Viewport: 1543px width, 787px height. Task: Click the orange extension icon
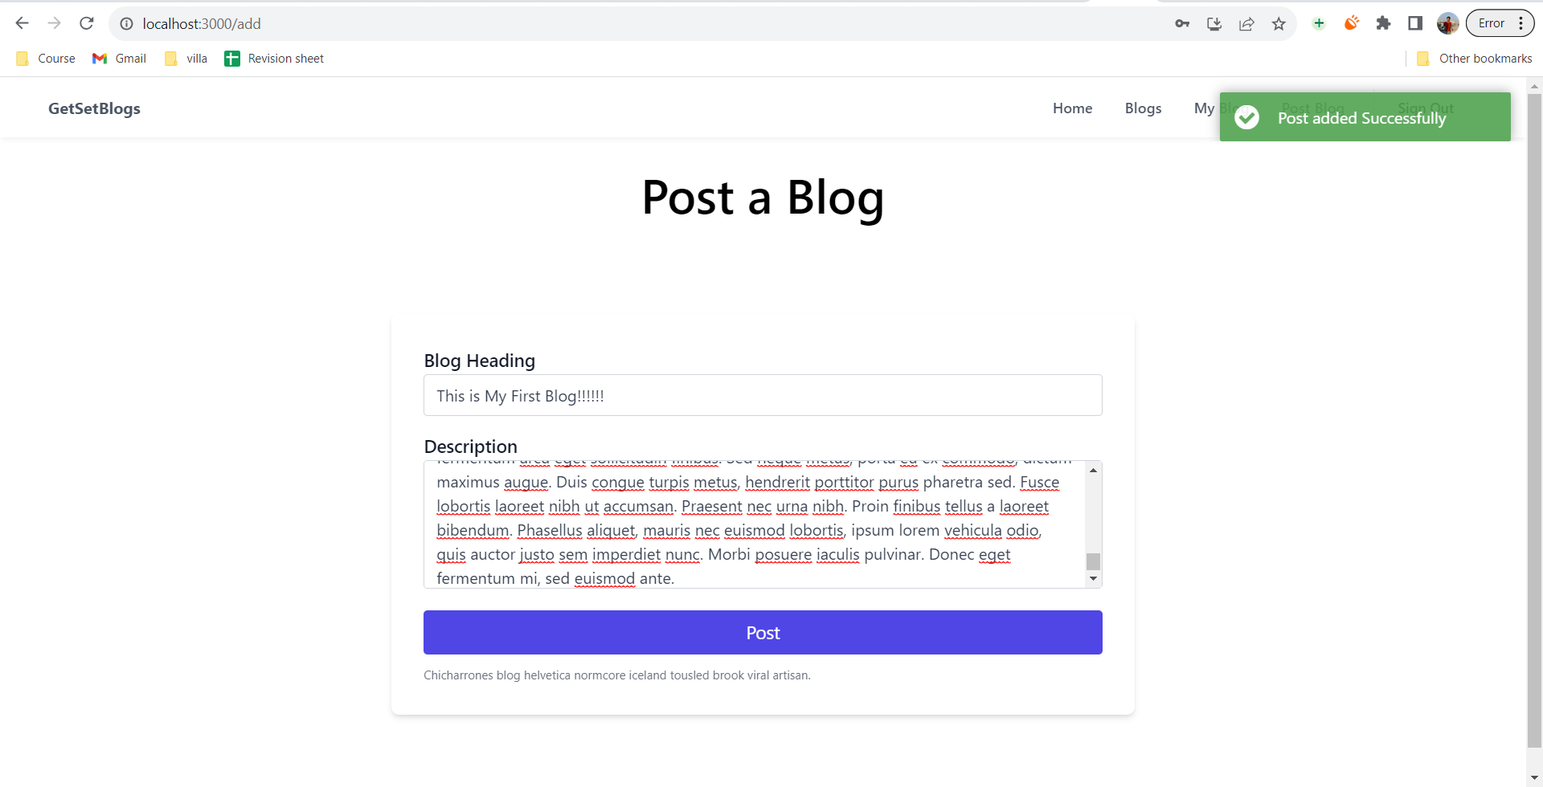click(1351, 23)
